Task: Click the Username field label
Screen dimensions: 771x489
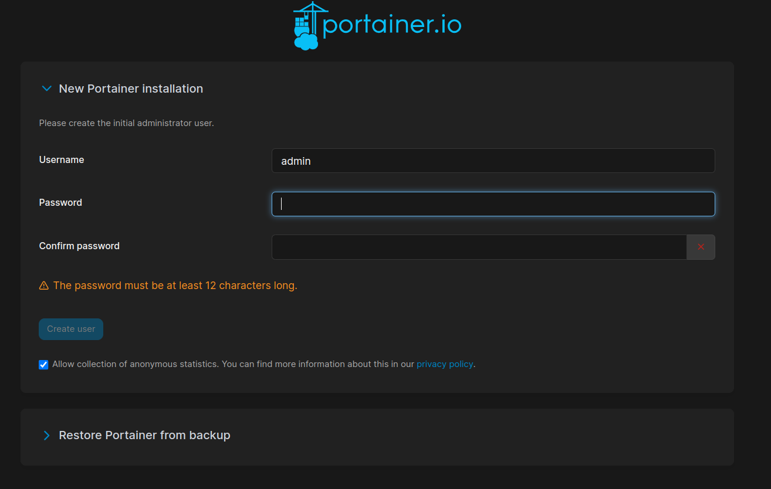Action: (62, 159)
